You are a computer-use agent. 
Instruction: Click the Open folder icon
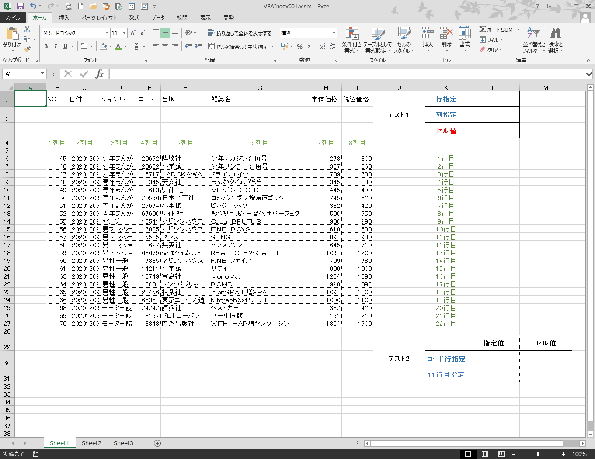93,6
